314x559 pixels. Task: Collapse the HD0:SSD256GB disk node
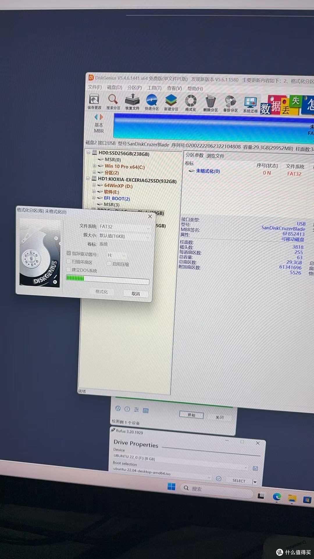coord(88,152)
